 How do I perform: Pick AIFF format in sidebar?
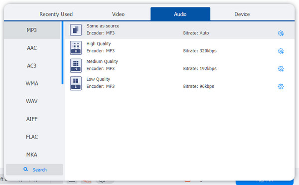click(32, 119)
